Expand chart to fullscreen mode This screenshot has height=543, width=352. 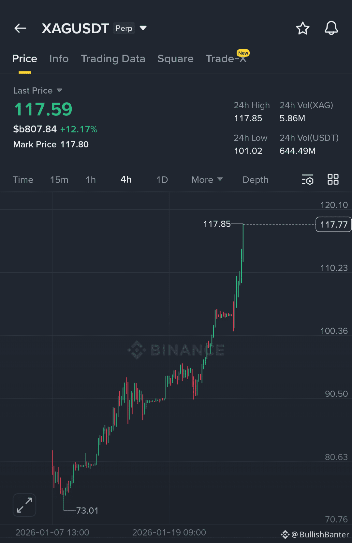tap(24, 505)
